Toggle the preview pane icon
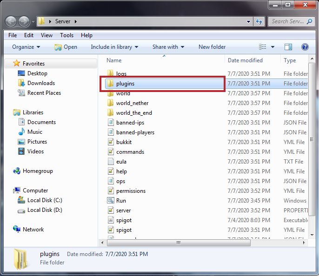 [288, 47]
